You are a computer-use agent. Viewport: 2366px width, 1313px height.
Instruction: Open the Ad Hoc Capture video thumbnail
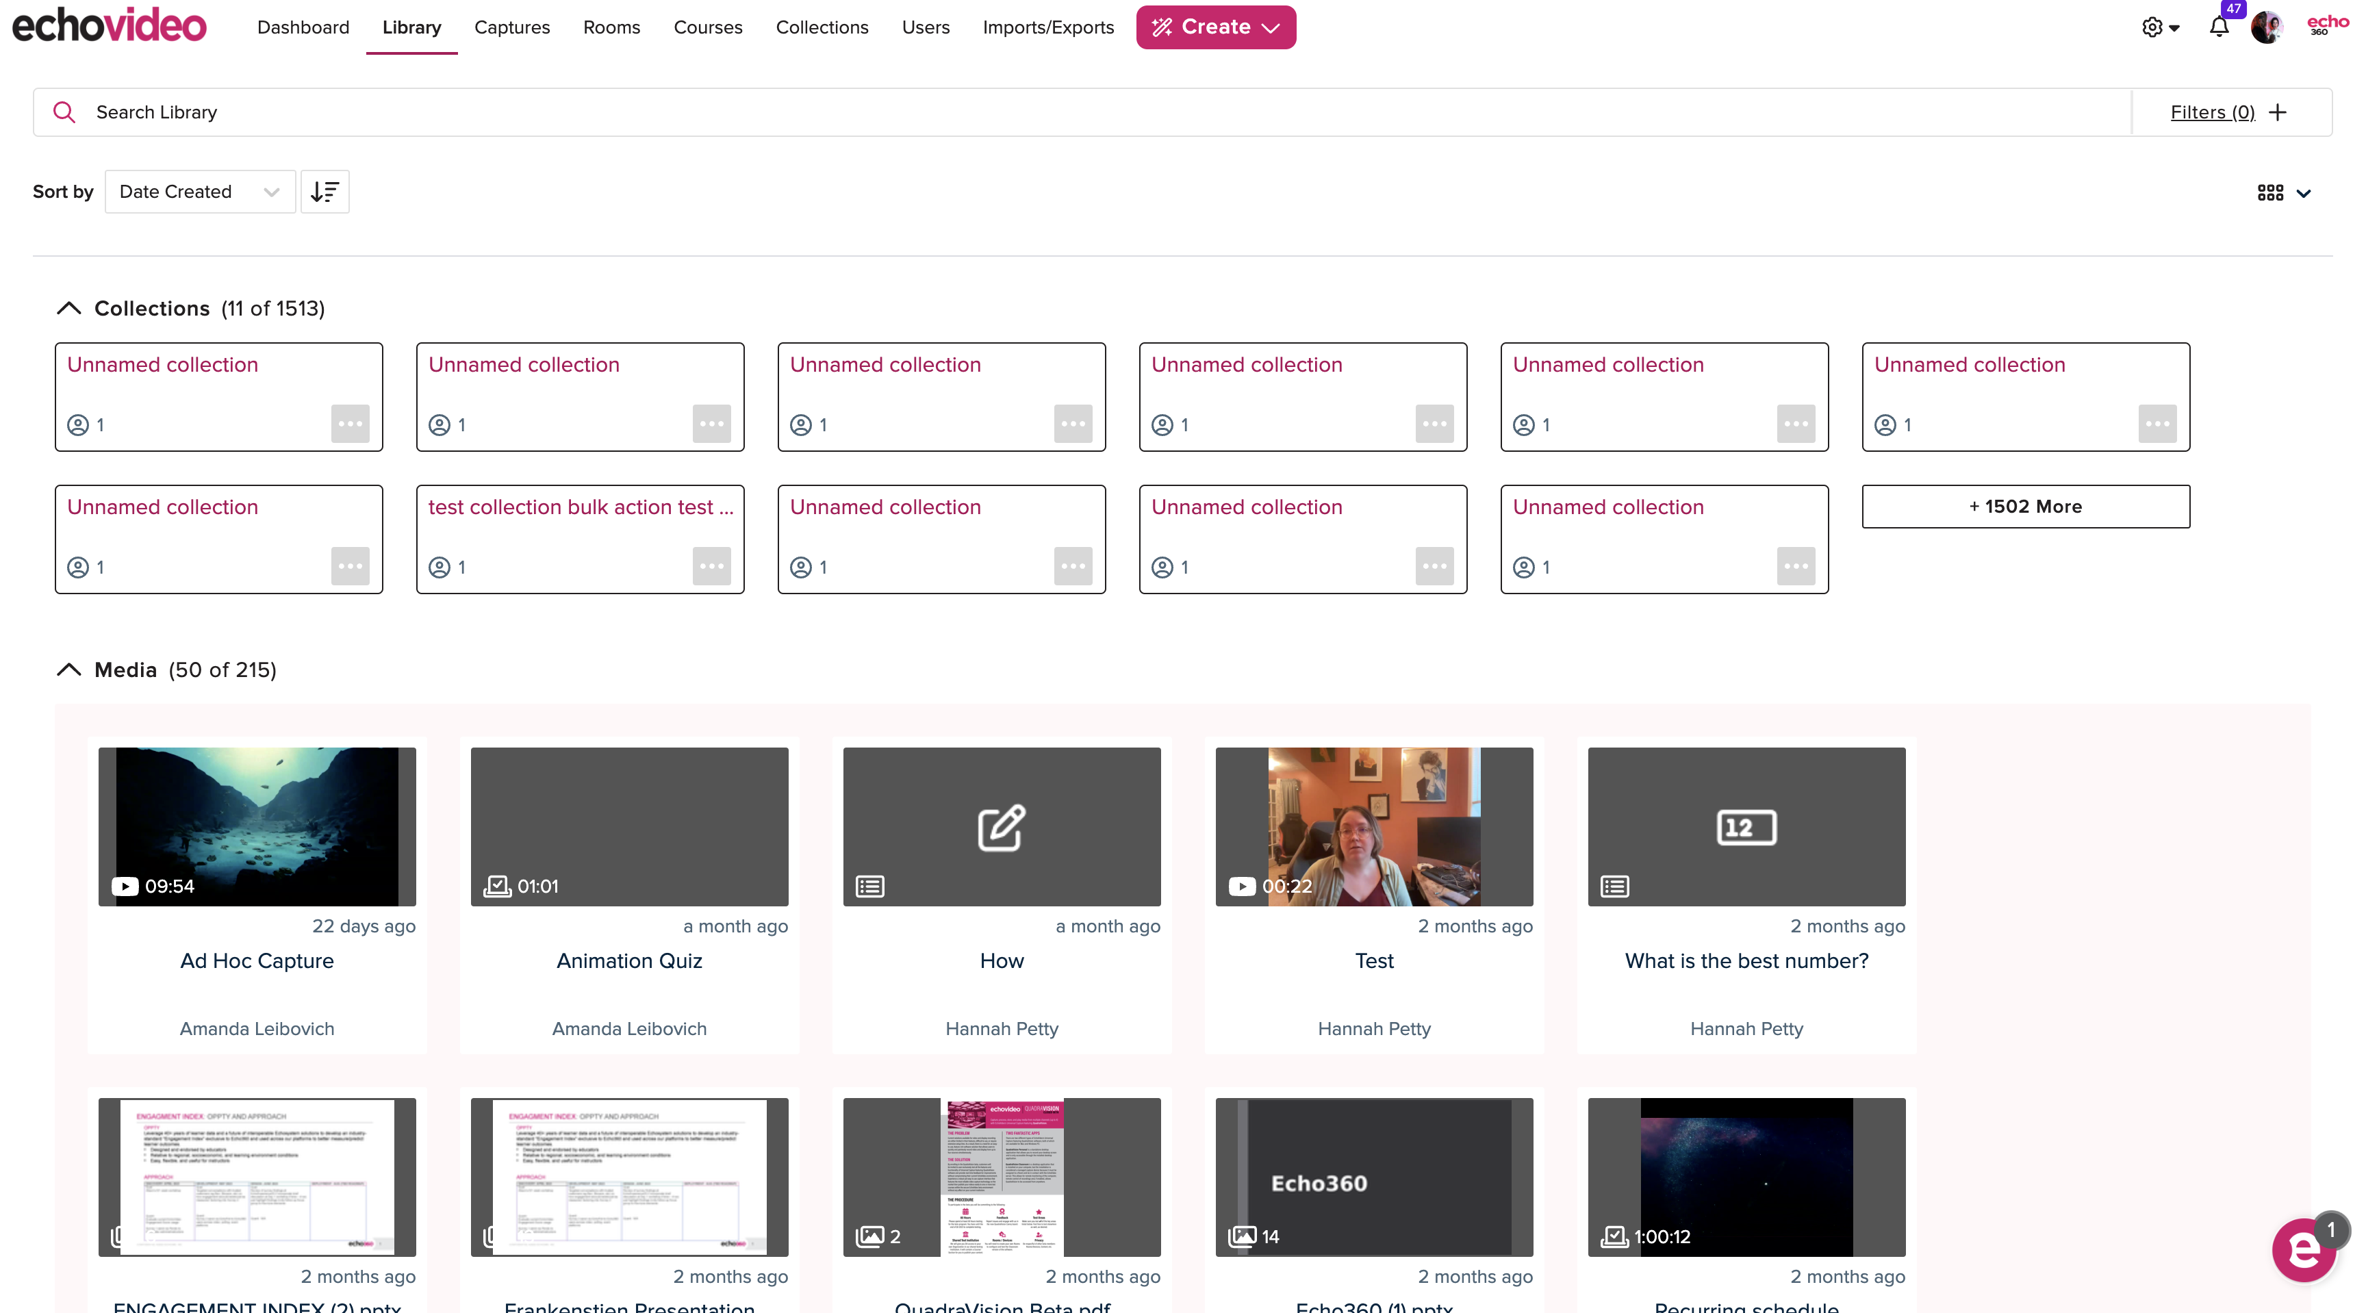pyautogui.click(x=257, y=826)
